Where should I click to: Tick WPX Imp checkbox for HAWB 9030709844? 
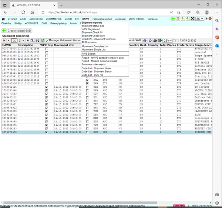coord(47,49)
